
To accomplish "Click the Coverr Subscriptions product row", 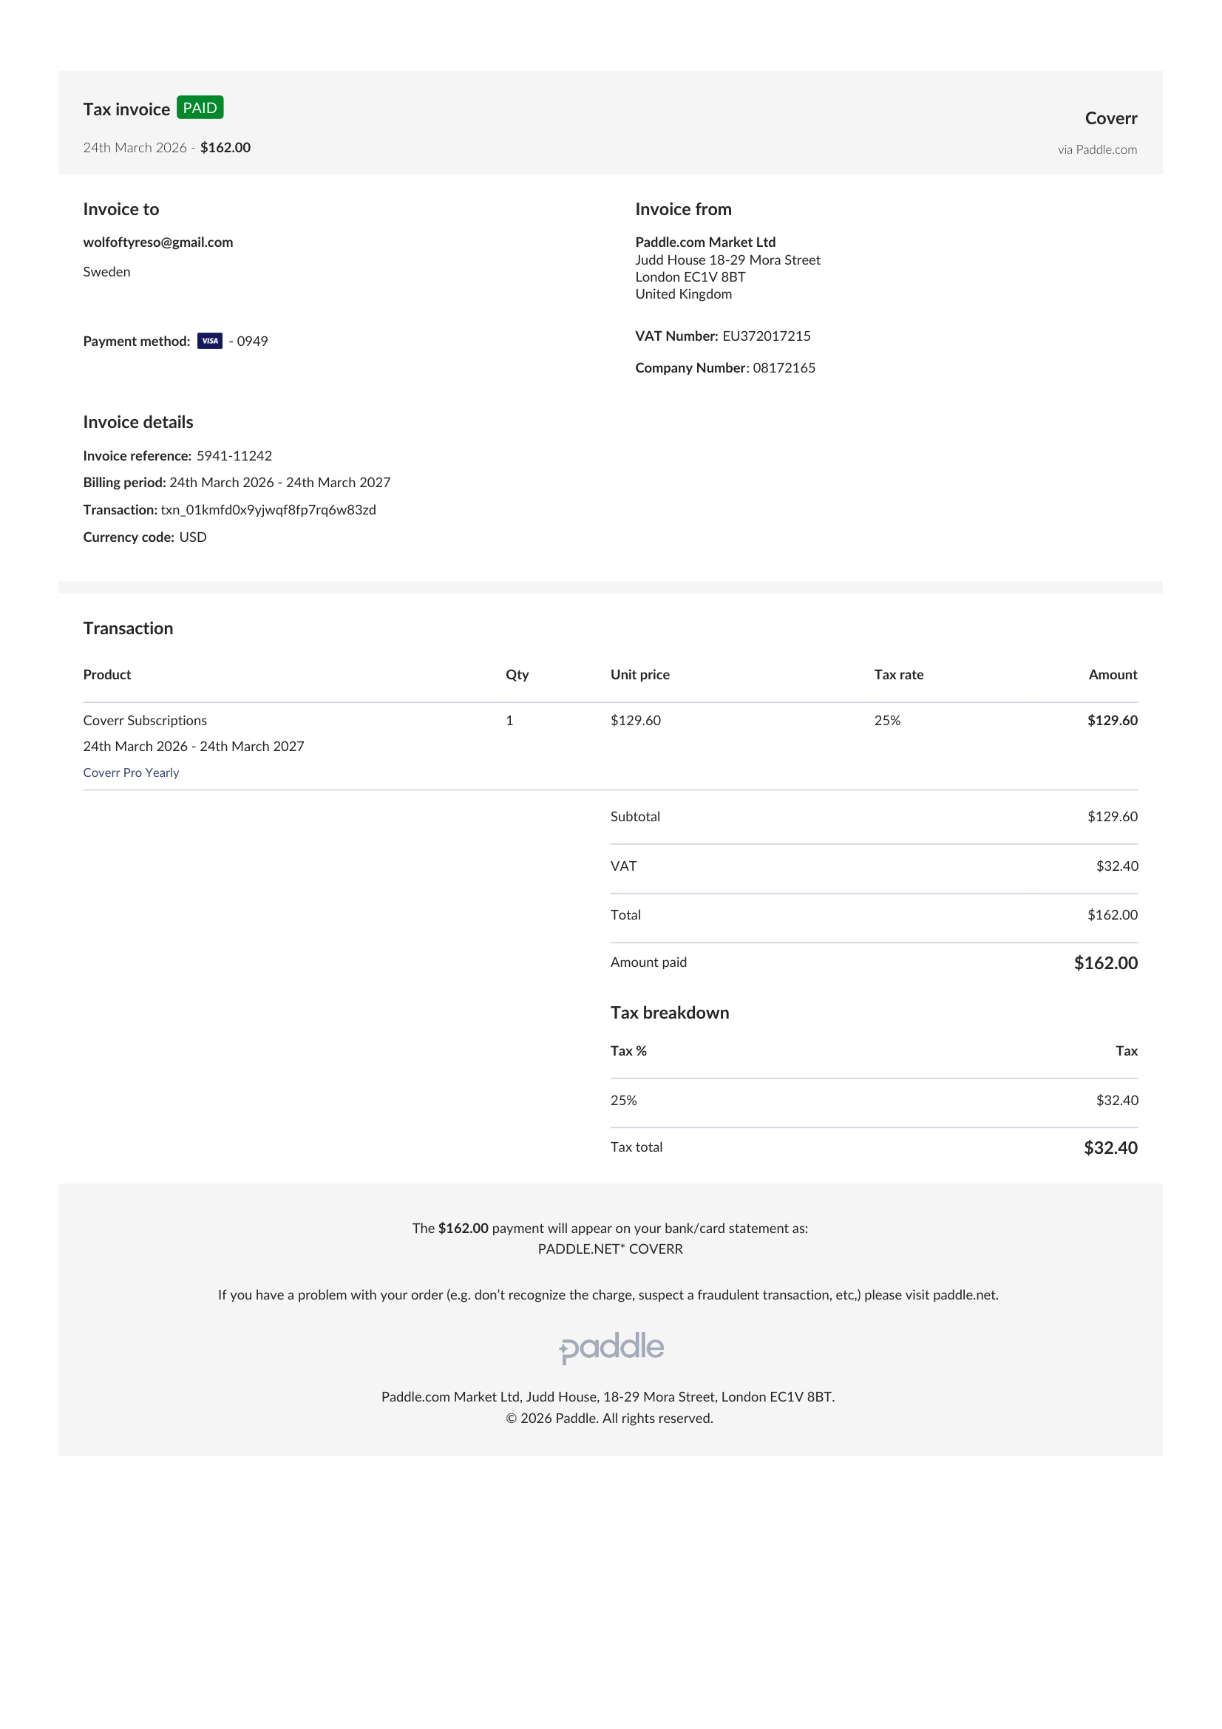I will coord(610,747).
